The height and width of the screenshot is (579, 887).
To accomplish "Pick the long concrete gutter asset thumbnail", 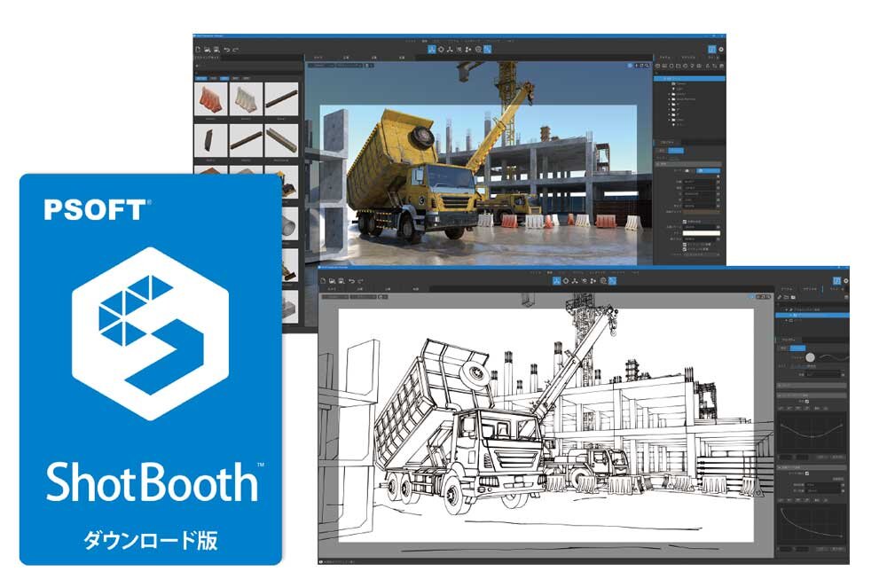I will pyautogui.click(x=281, y=140).
